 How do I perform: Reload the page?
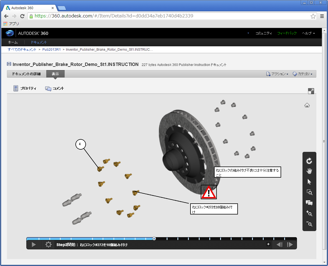tap(22, 16)
